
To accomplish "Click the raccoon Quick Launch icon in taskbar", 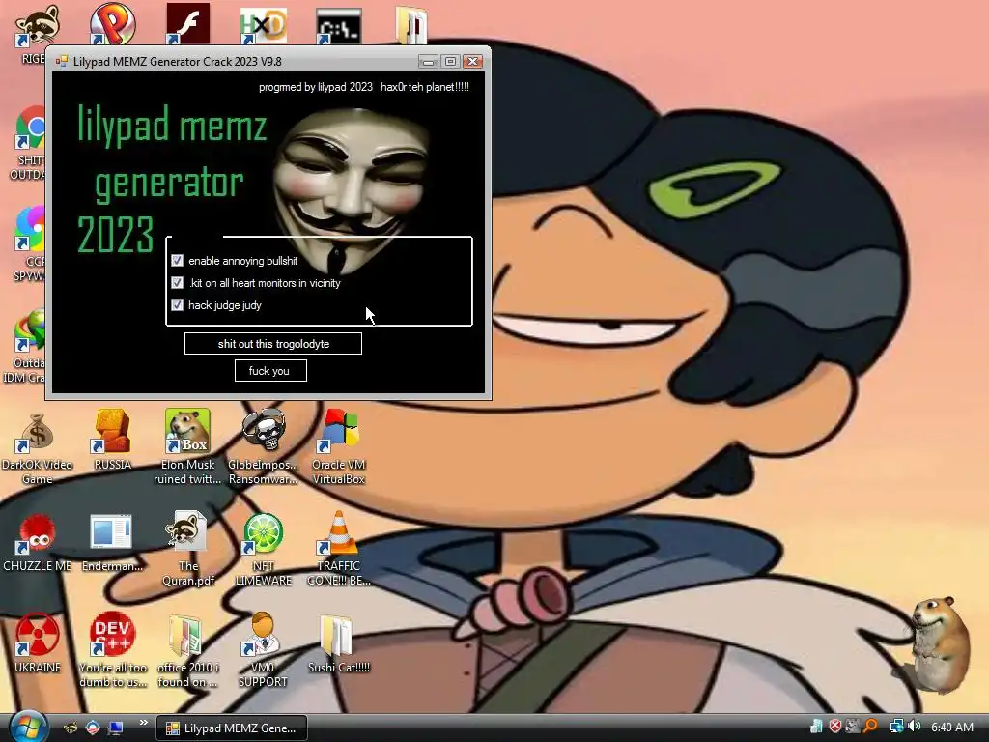I will [70, 728].
